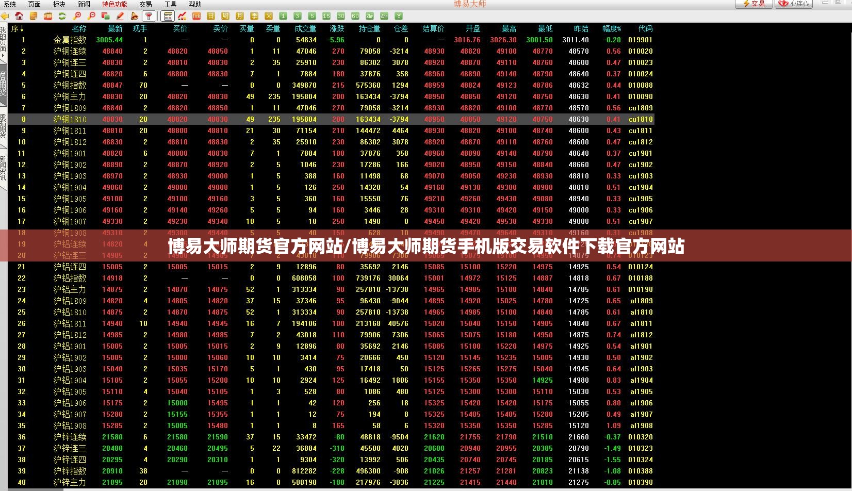The image size is (852, 491).
Task: Sort by the 代码 column header
Action: 645,28
